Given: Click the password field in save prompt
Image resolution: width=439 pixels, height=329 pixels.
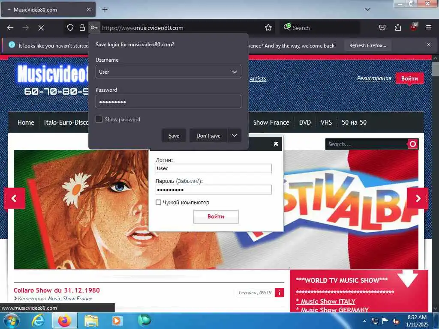Looking at the screenshot, I should tap(168, 102).
